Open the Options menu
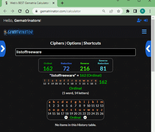Screen dimensions: 155x132 pyautogui.click(x=74, y=43)
